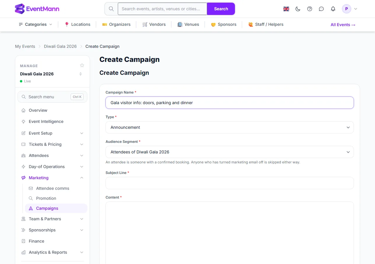Screen dimensions: 375x264
Task: Open the Categories dropdown
Action: click(35, 24)
